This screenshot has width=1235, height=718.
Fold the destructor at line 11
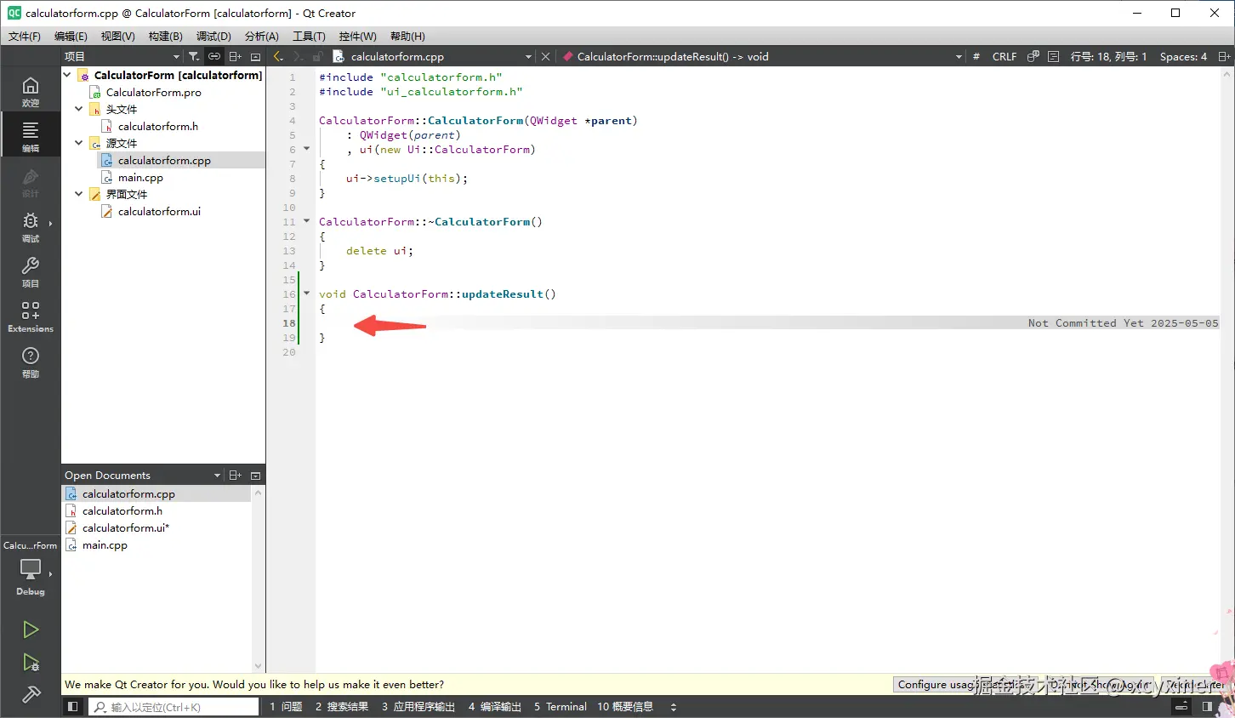click(x=307, y=221)
